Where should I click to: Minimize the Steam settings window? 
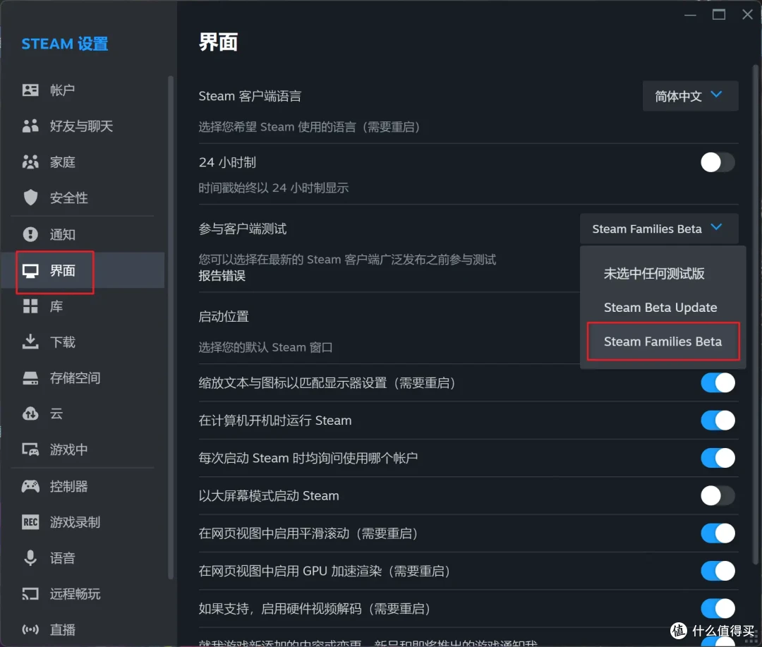point(690,15)
